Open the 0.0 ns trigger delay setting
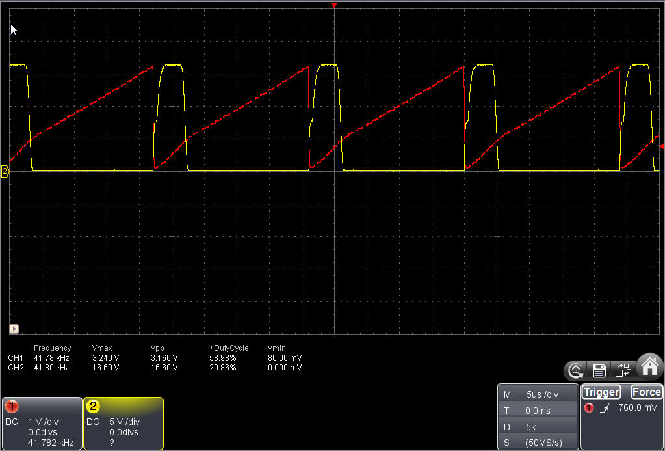Image resolution: width=665 pixels, height=451 pixels. 538,411
